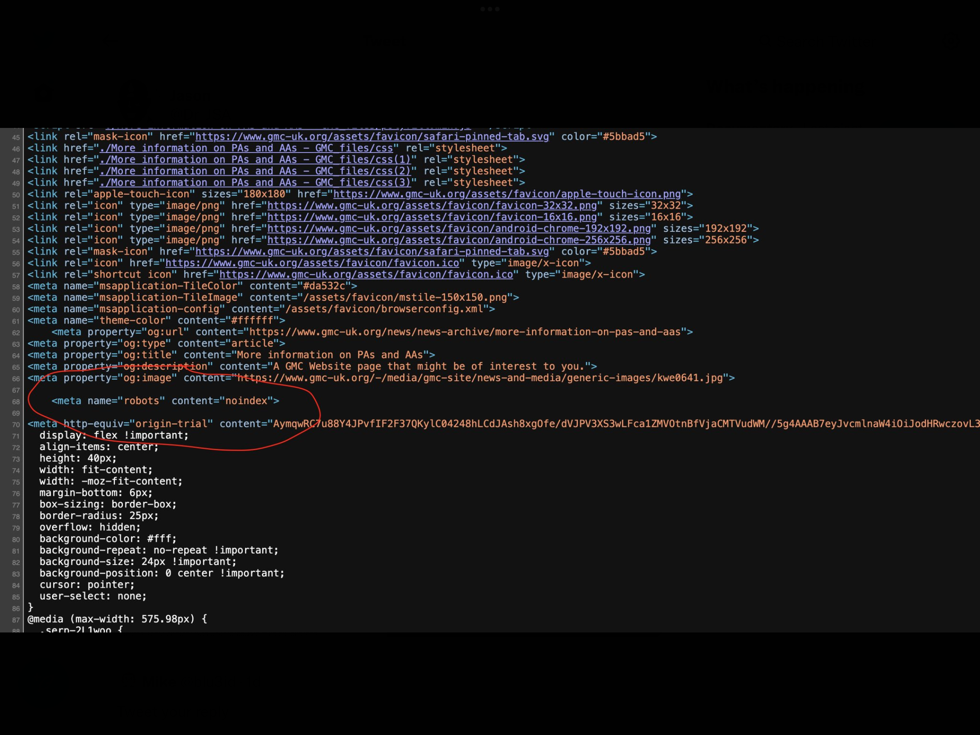Click the "overflow: hidden;" line
This screenshot has width=980, height=735.
90,527
